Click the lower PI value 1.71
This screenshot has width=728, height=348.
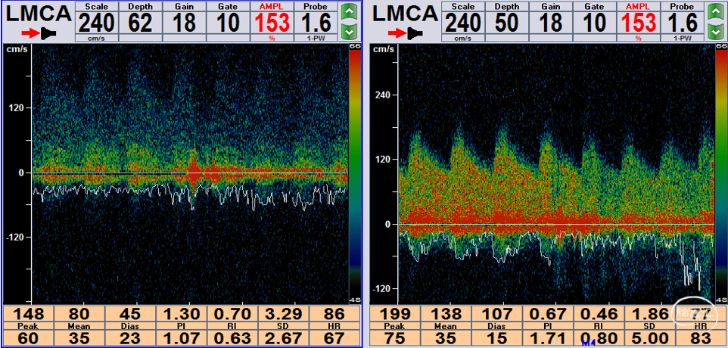tap(547, 337)
